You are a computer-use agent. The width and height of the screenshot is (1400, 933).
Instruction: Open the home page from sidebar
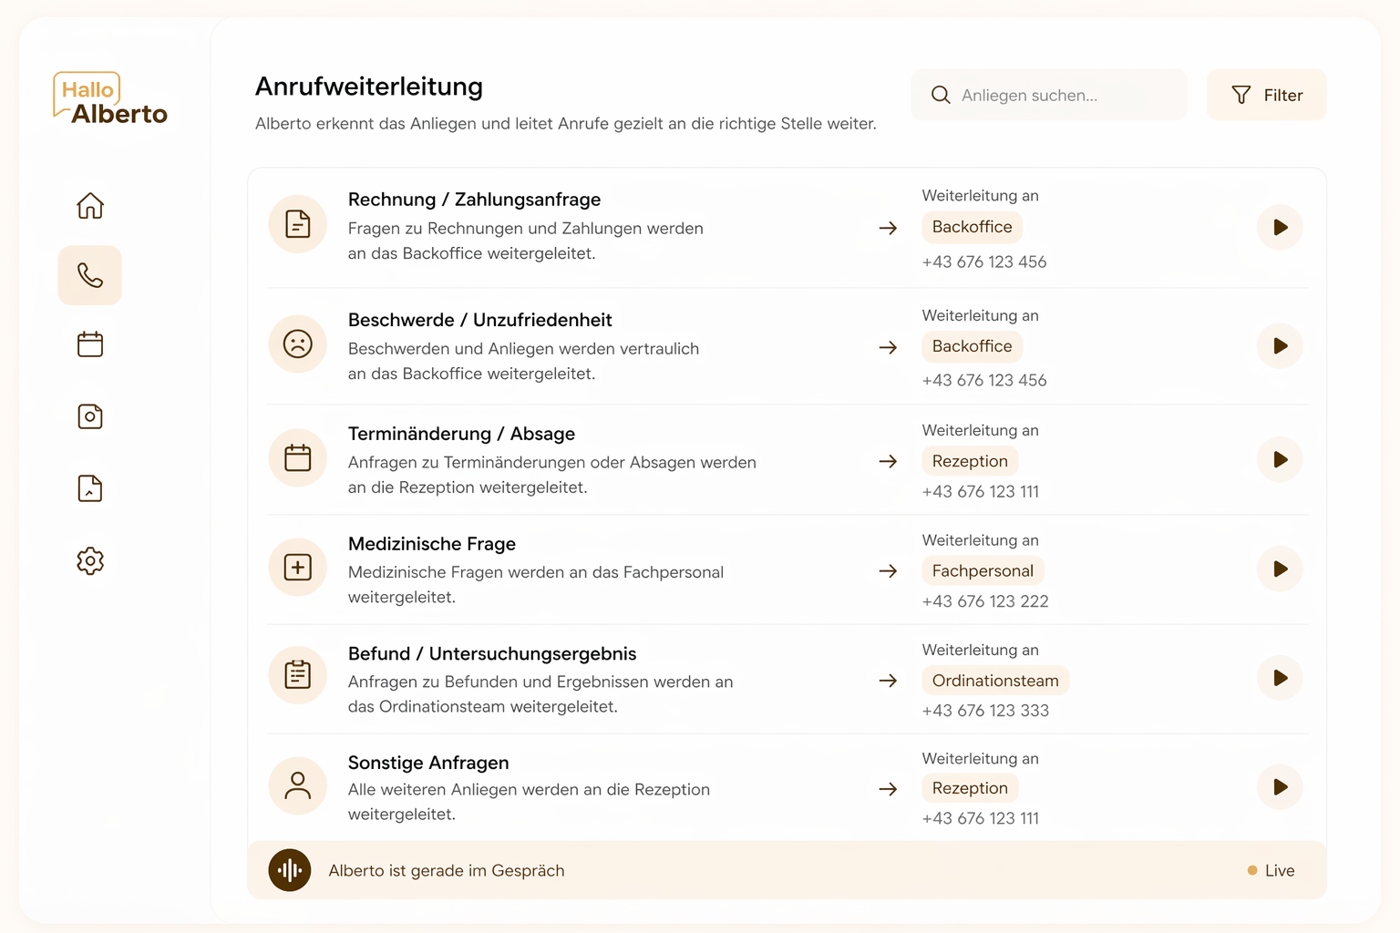coord(90,205)
